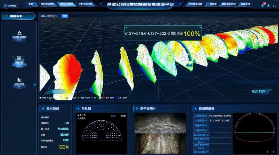Image resolution: width=279 pixels, height=155 pixels.
Task: Show previous cross-section with left arrow
Action: click(x=267, y=152)
